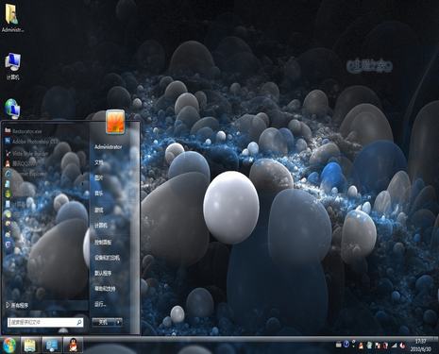
Task: Open the Administrator folder desktop icon
Action: 12,18
